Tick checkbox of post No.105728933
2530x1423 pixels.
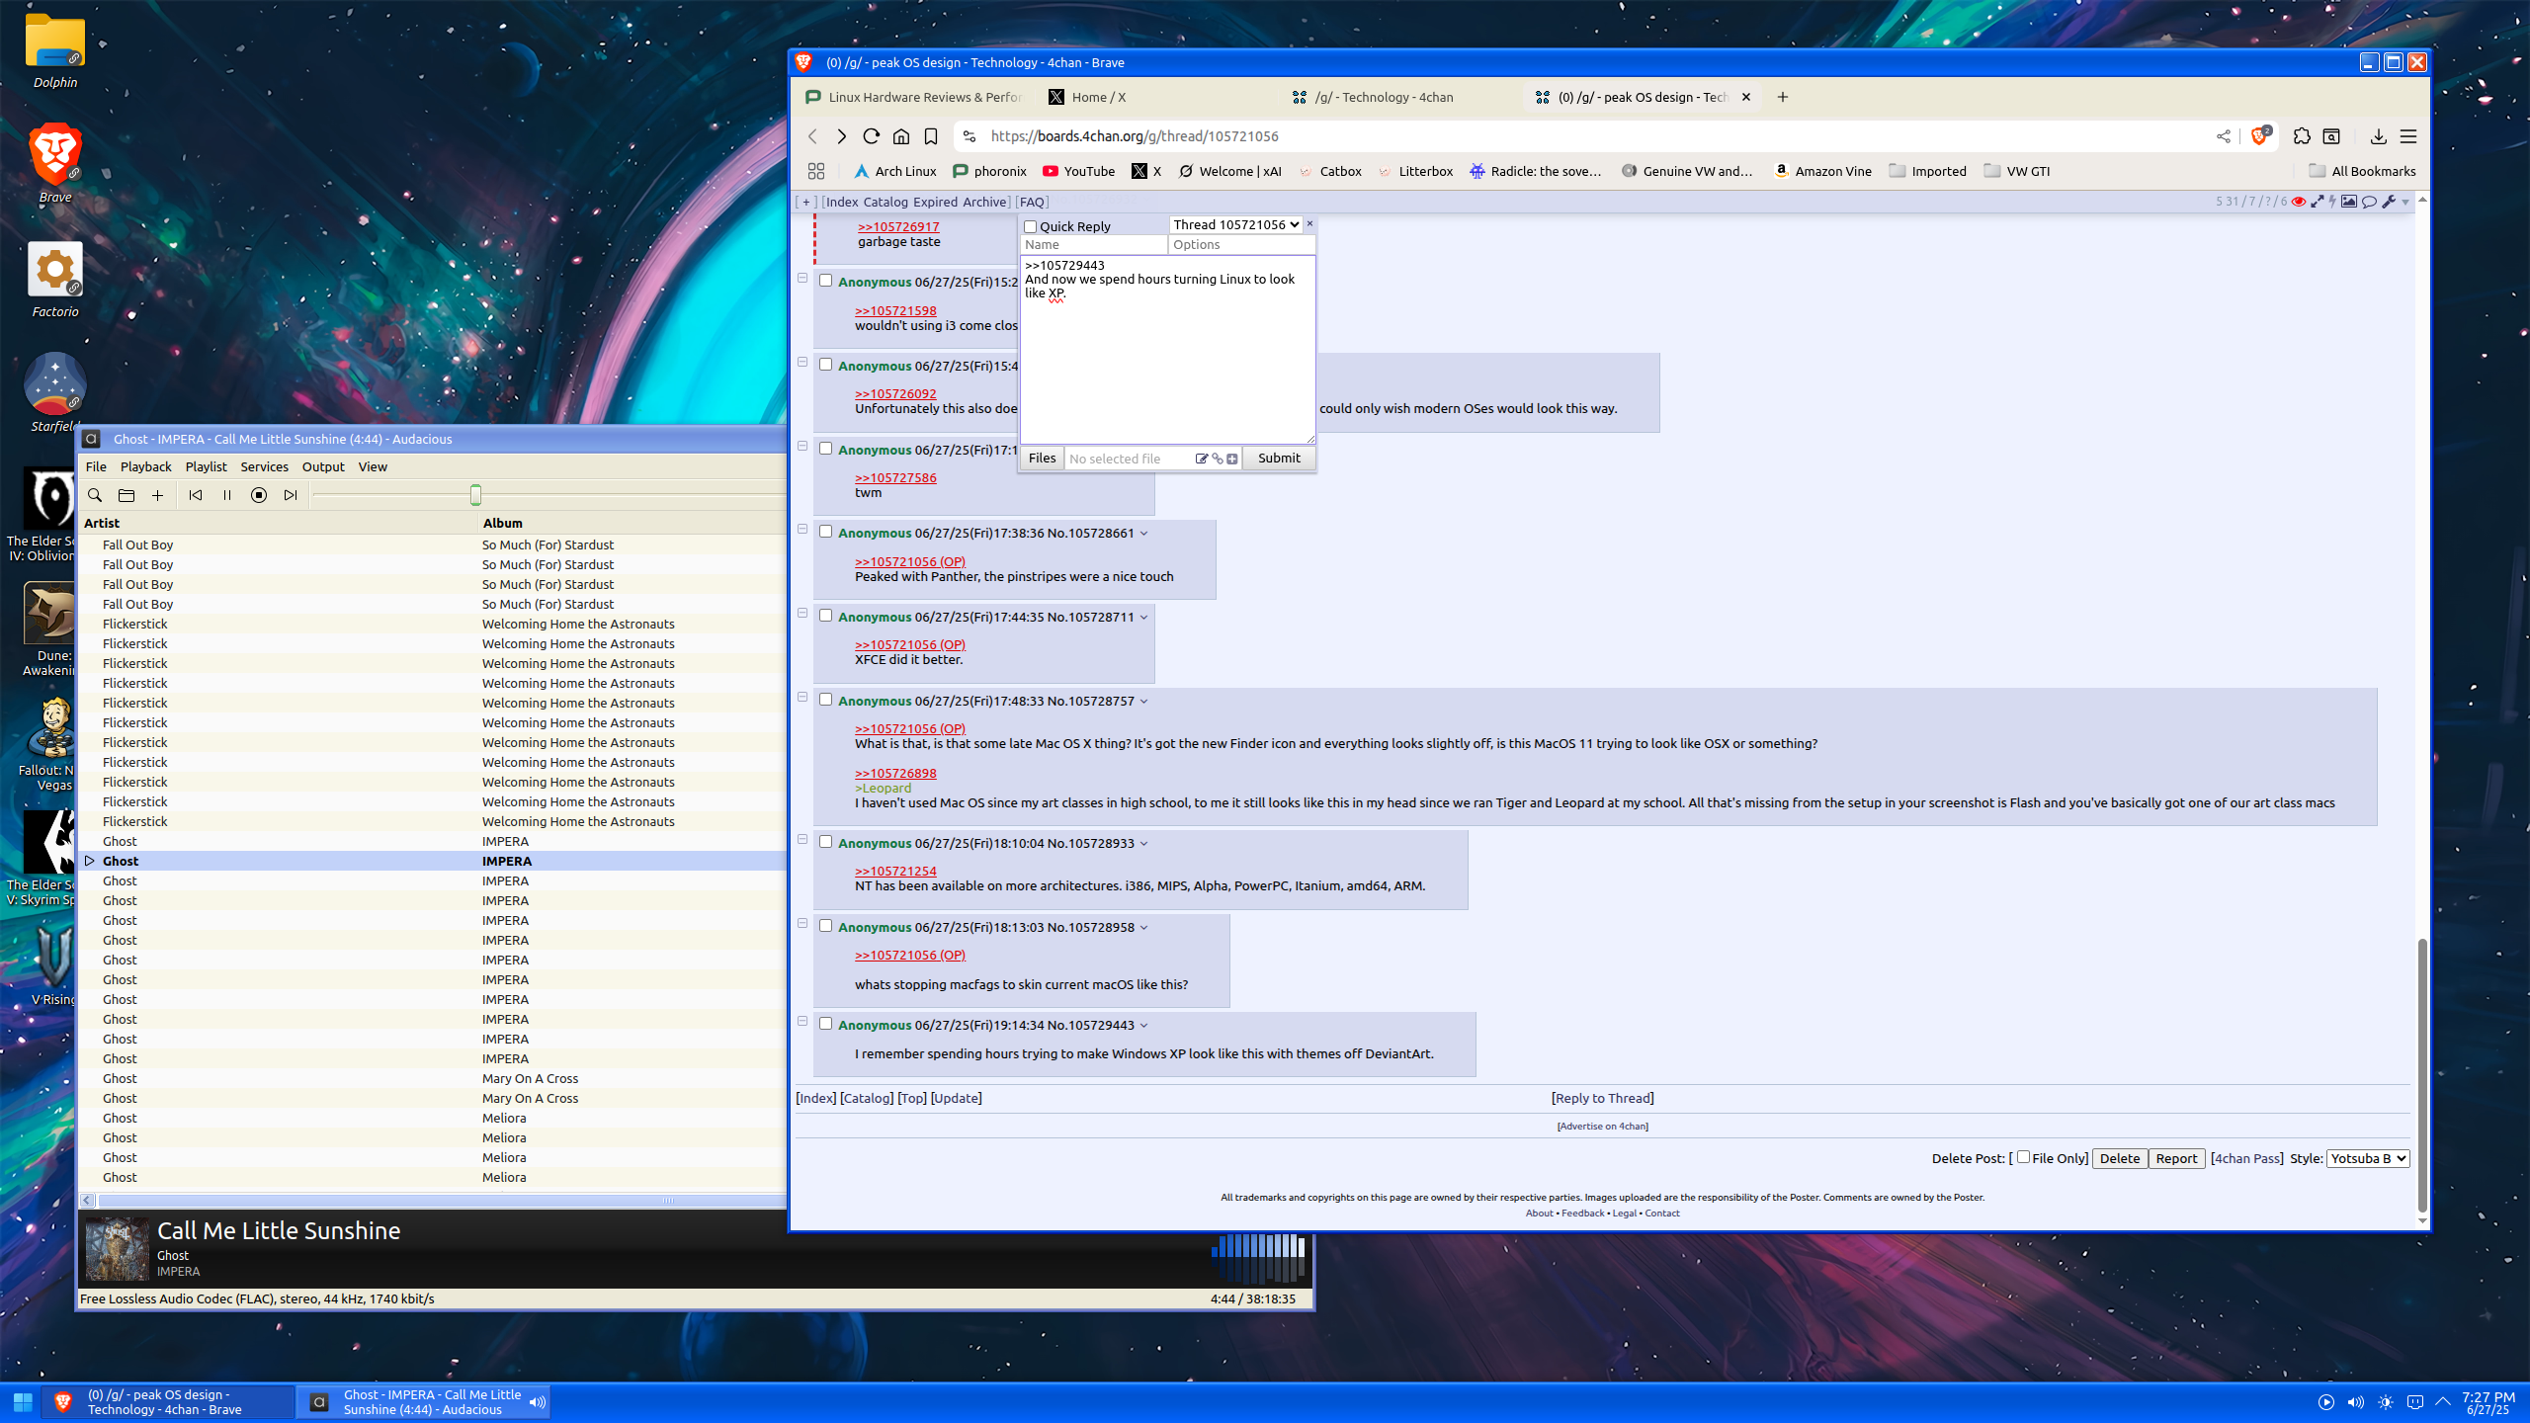[x=825, y=842]
